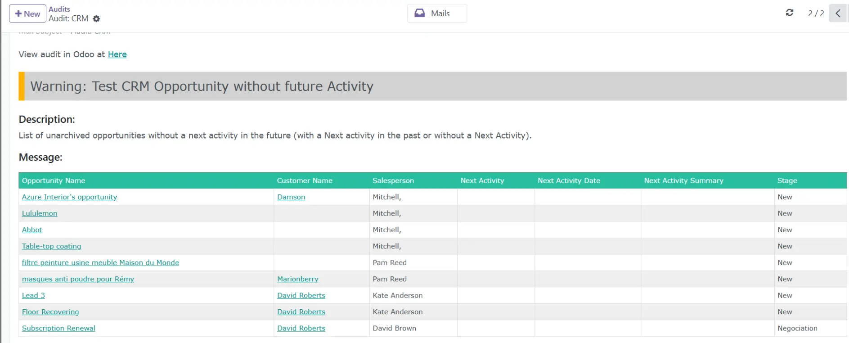Open the Audits breadcrumb

coord(59,9)
